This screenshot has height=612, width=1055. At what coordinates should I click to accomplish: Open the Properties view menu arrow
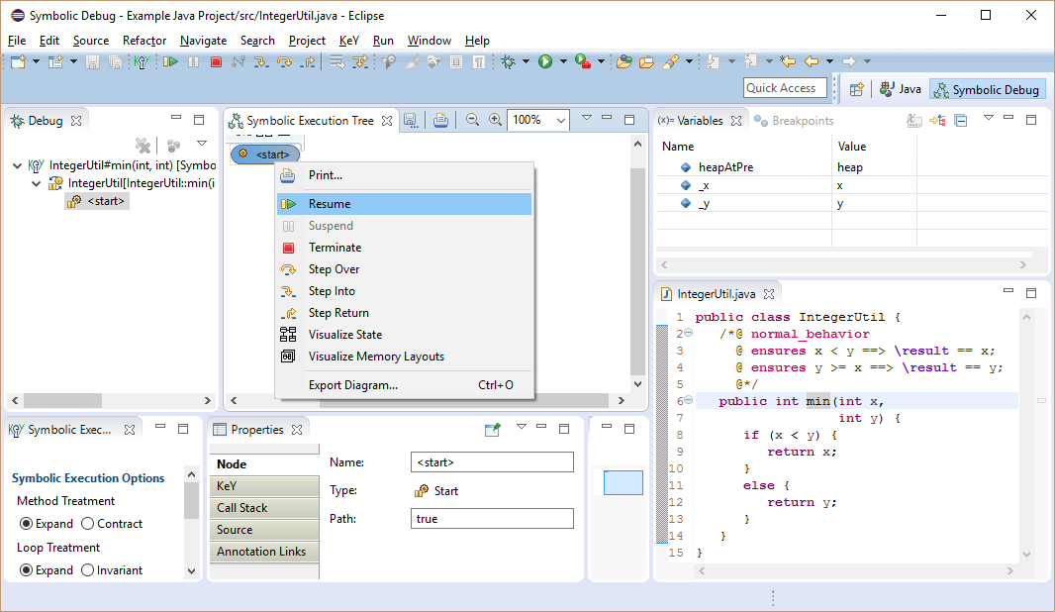coord(522,427)
